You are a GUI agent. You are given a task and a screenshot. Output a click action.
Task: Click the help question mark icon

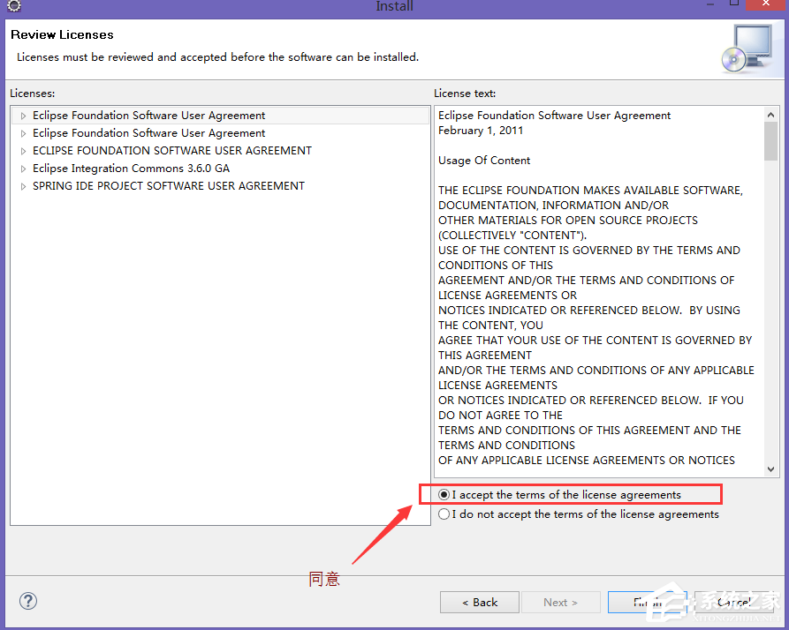coord(27,601)
